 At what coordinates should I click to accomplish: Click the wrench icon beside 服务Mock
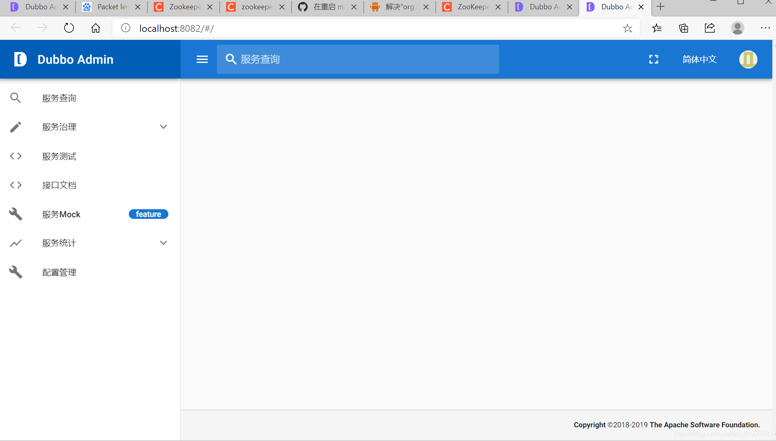(x=15, y=214)
